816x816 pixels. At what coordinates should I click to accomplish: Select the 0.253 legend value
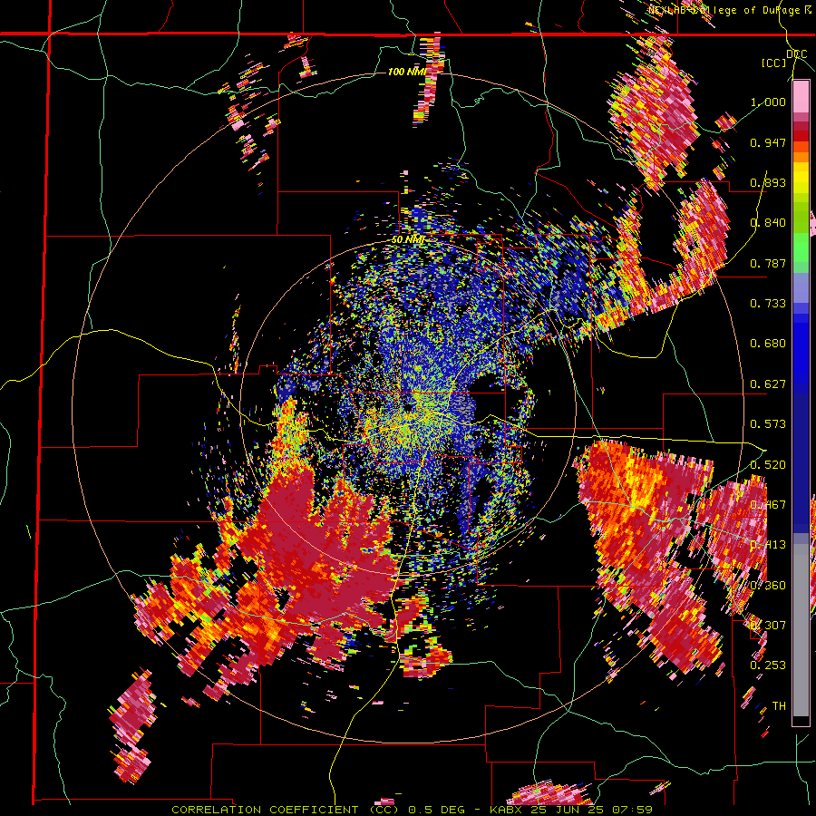768,665
